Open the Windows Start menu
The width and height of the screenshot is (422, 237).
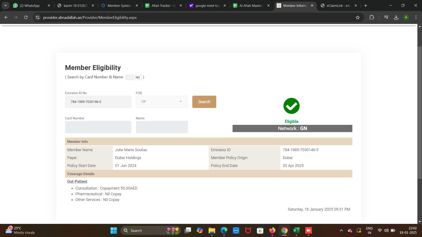point(114,230)
